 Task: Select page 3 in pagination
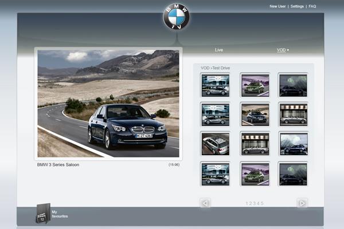coord(255,204)
